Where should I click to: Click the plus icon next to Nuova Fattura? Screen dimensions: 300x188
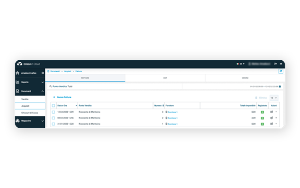(x=54, y=97)
